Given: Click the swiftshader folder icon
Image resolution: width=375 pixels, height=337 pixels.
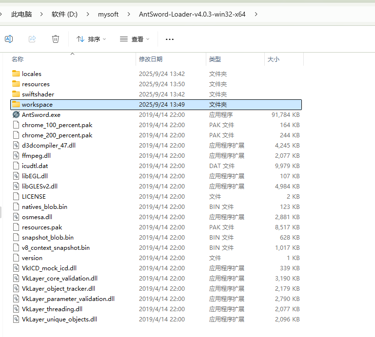Looking at the screenshot, I should (16, 94).
